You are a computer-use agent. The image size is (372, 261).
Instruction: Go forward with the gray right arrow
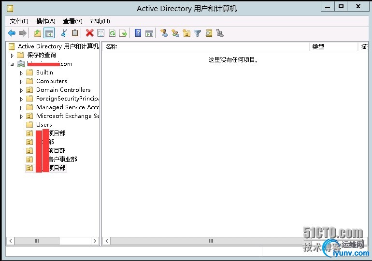23,33
